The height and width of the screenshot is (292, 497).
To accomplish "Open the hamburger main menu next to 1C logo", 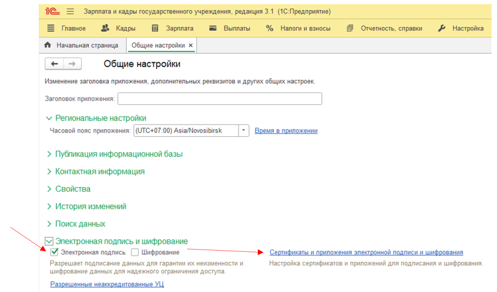I will [x=70, y=12].
